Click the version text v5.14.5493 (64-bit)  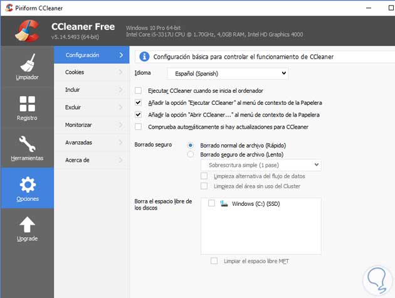(75, 37)
